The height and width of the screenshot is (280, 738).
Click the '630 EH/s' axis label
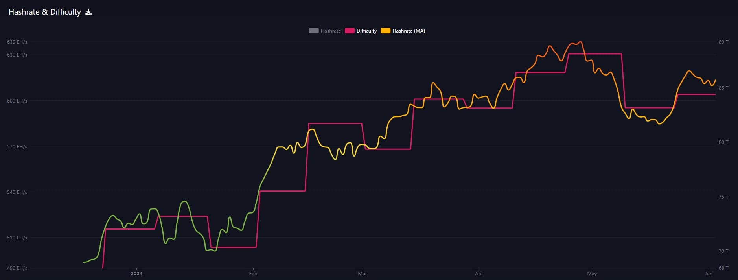17,55
